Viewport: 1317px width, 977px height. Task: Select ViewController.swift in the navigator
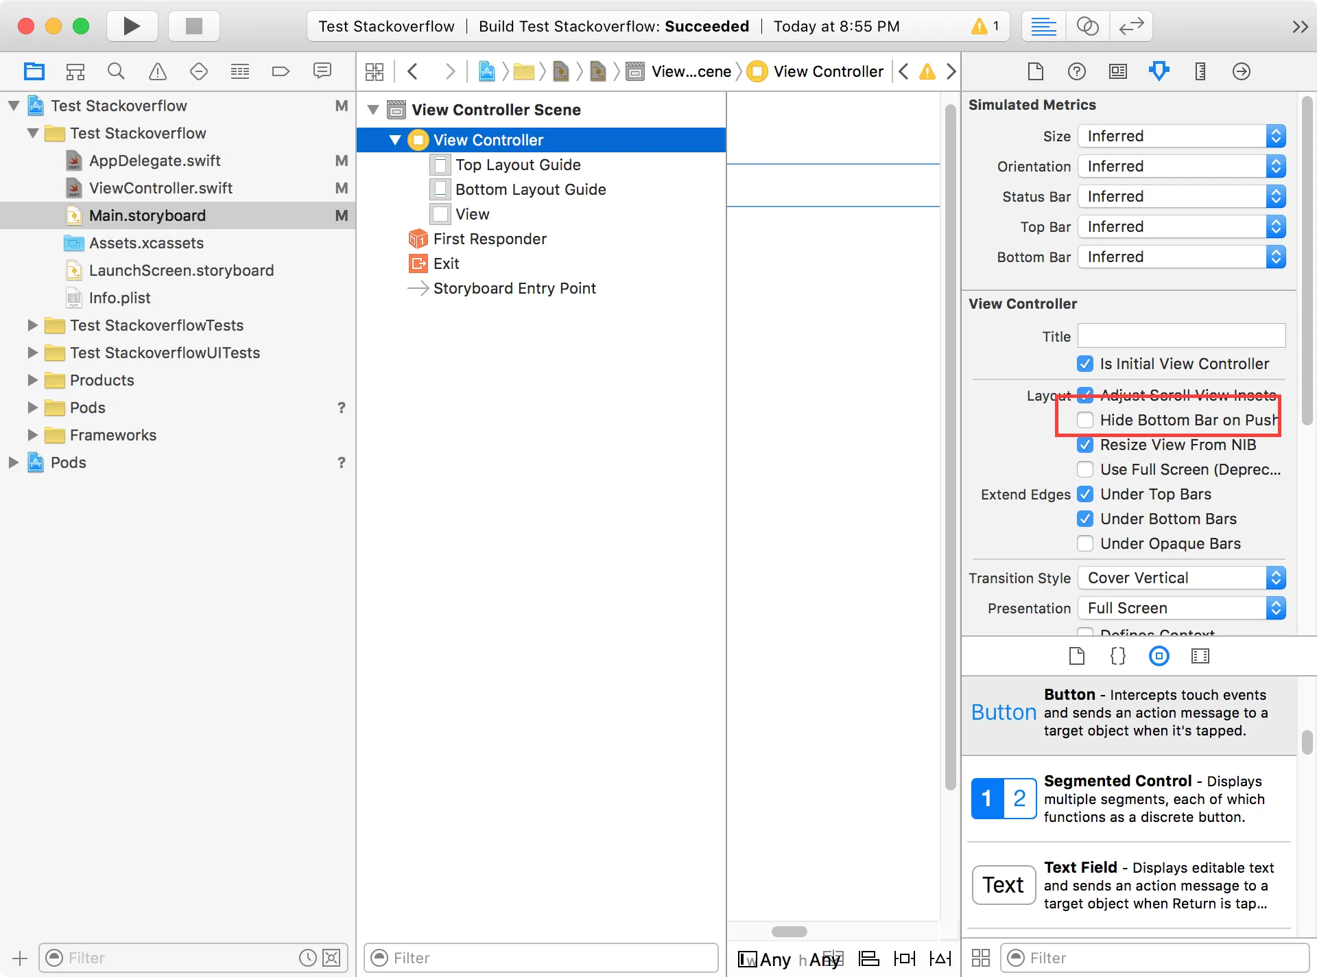point(161,188)
